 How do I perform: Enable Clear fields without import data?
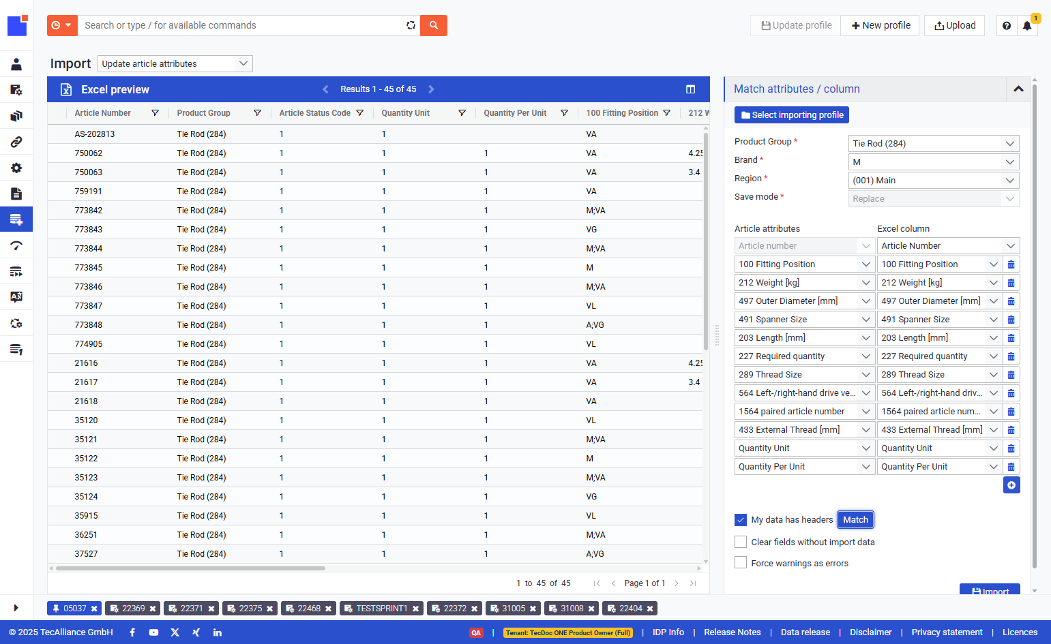[x=741, y=542]
